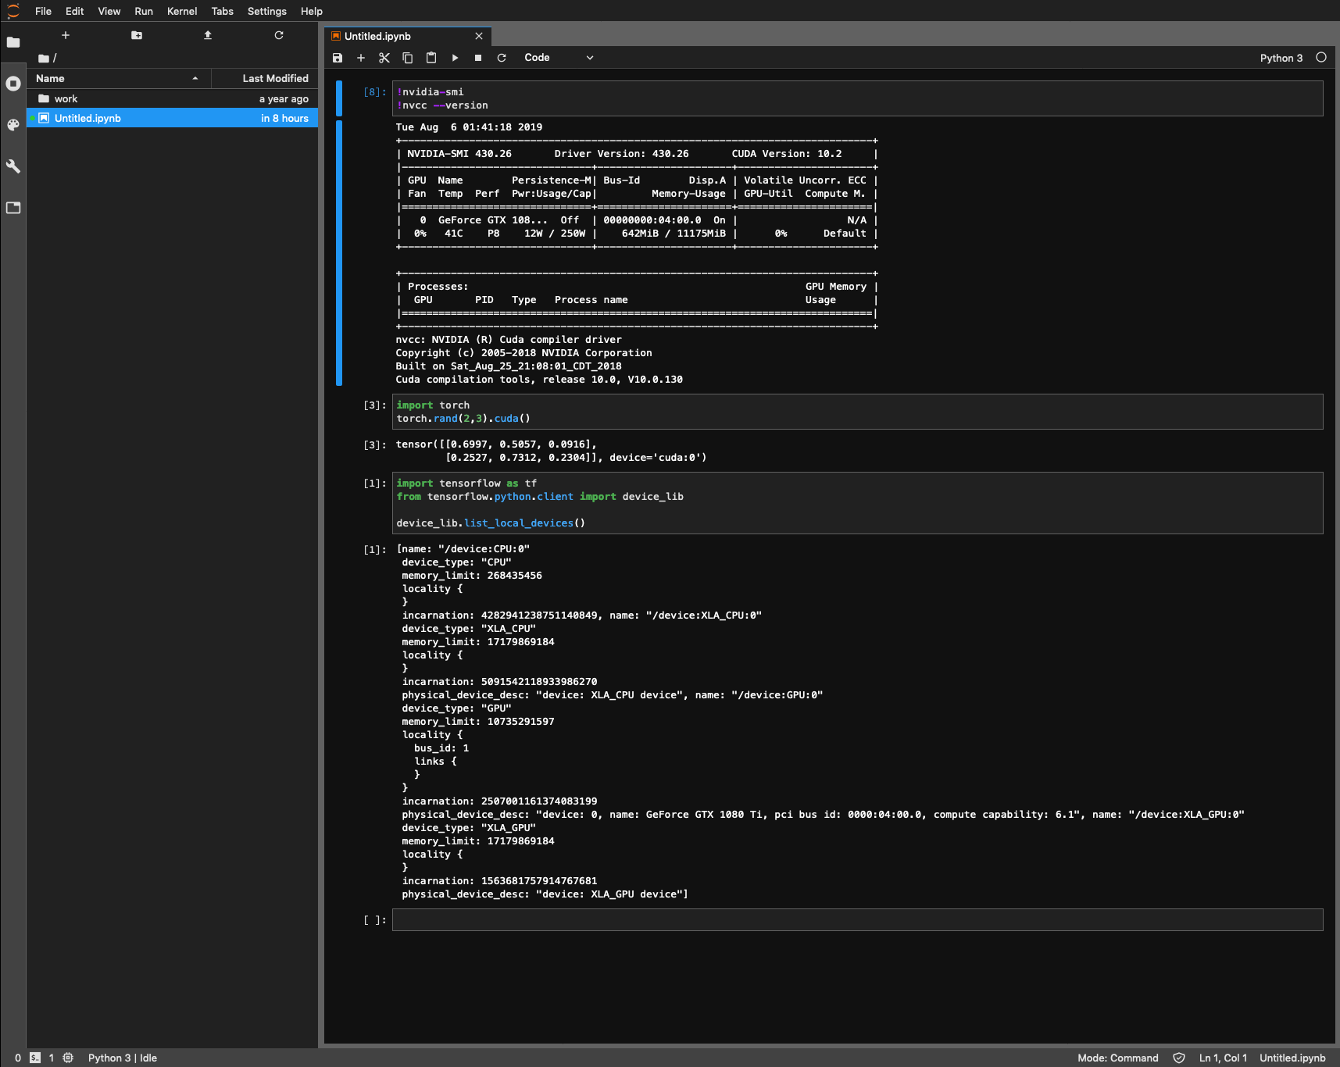Cut the selected cell with scissors icon
This screenshot has width=1340, height=1067.
[x=384, y=58]
